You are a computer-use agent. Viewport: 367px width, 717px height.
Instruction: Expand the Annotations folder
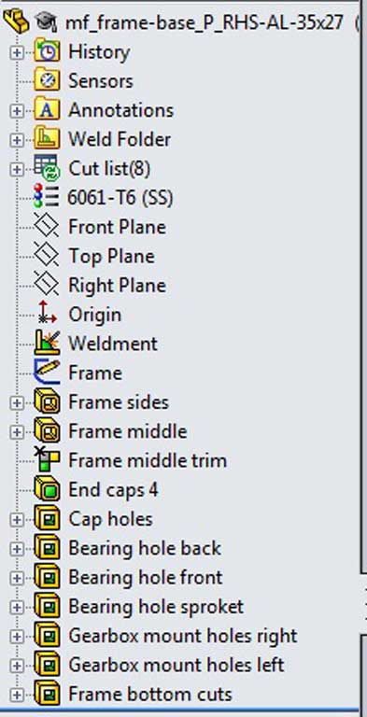[17, 111]
